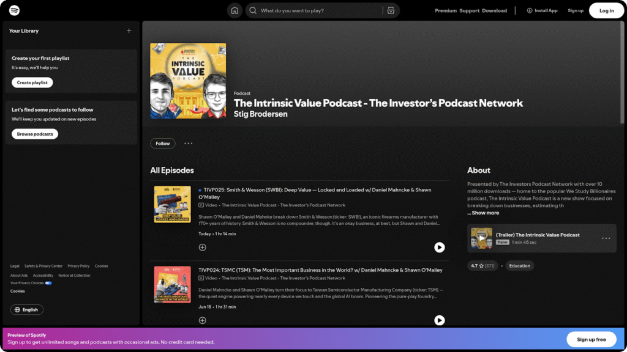Open the Premium link

click(446, 11)
